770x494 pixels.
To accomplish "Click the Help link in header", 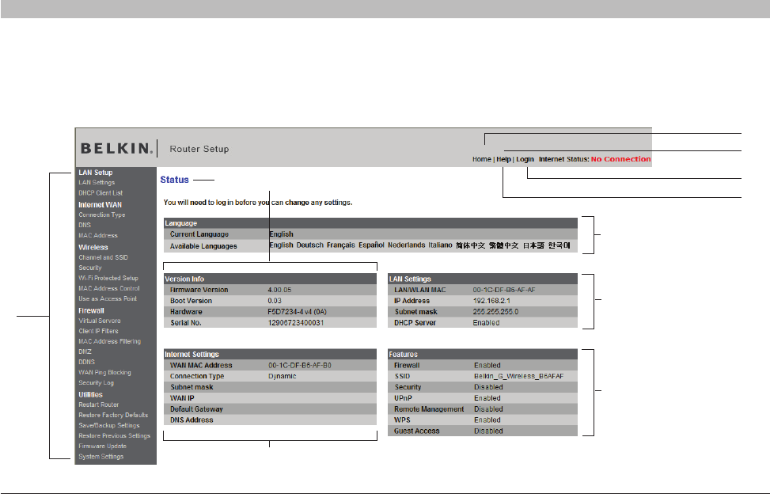I will (x=503, y=159).
